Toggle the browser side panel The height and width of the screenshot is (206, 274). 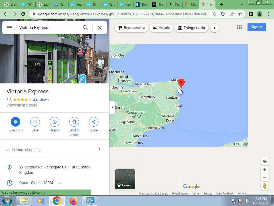point(251,14)
